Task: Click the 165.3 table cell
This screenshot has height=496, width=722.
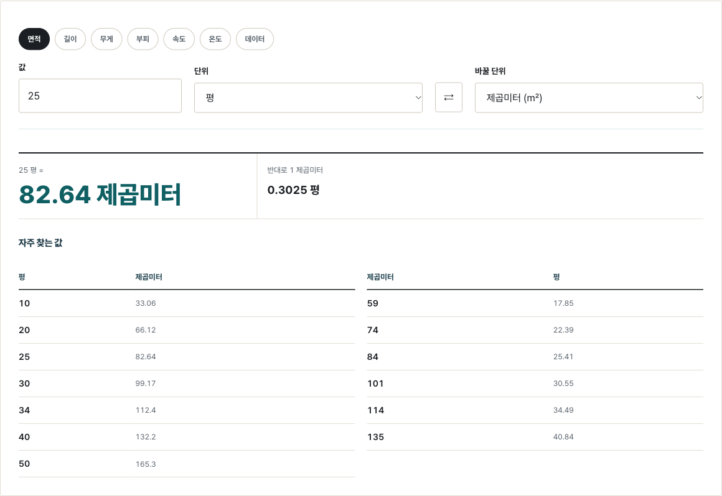Action: click(146, 464)
